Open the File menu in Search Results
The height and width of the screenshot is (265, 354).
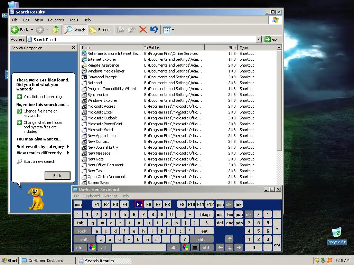click(x=15, y=20)
